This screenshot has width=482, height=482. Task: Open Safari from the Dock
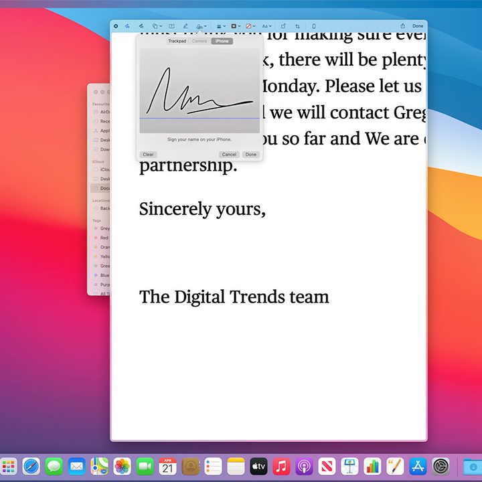(31, 467)
